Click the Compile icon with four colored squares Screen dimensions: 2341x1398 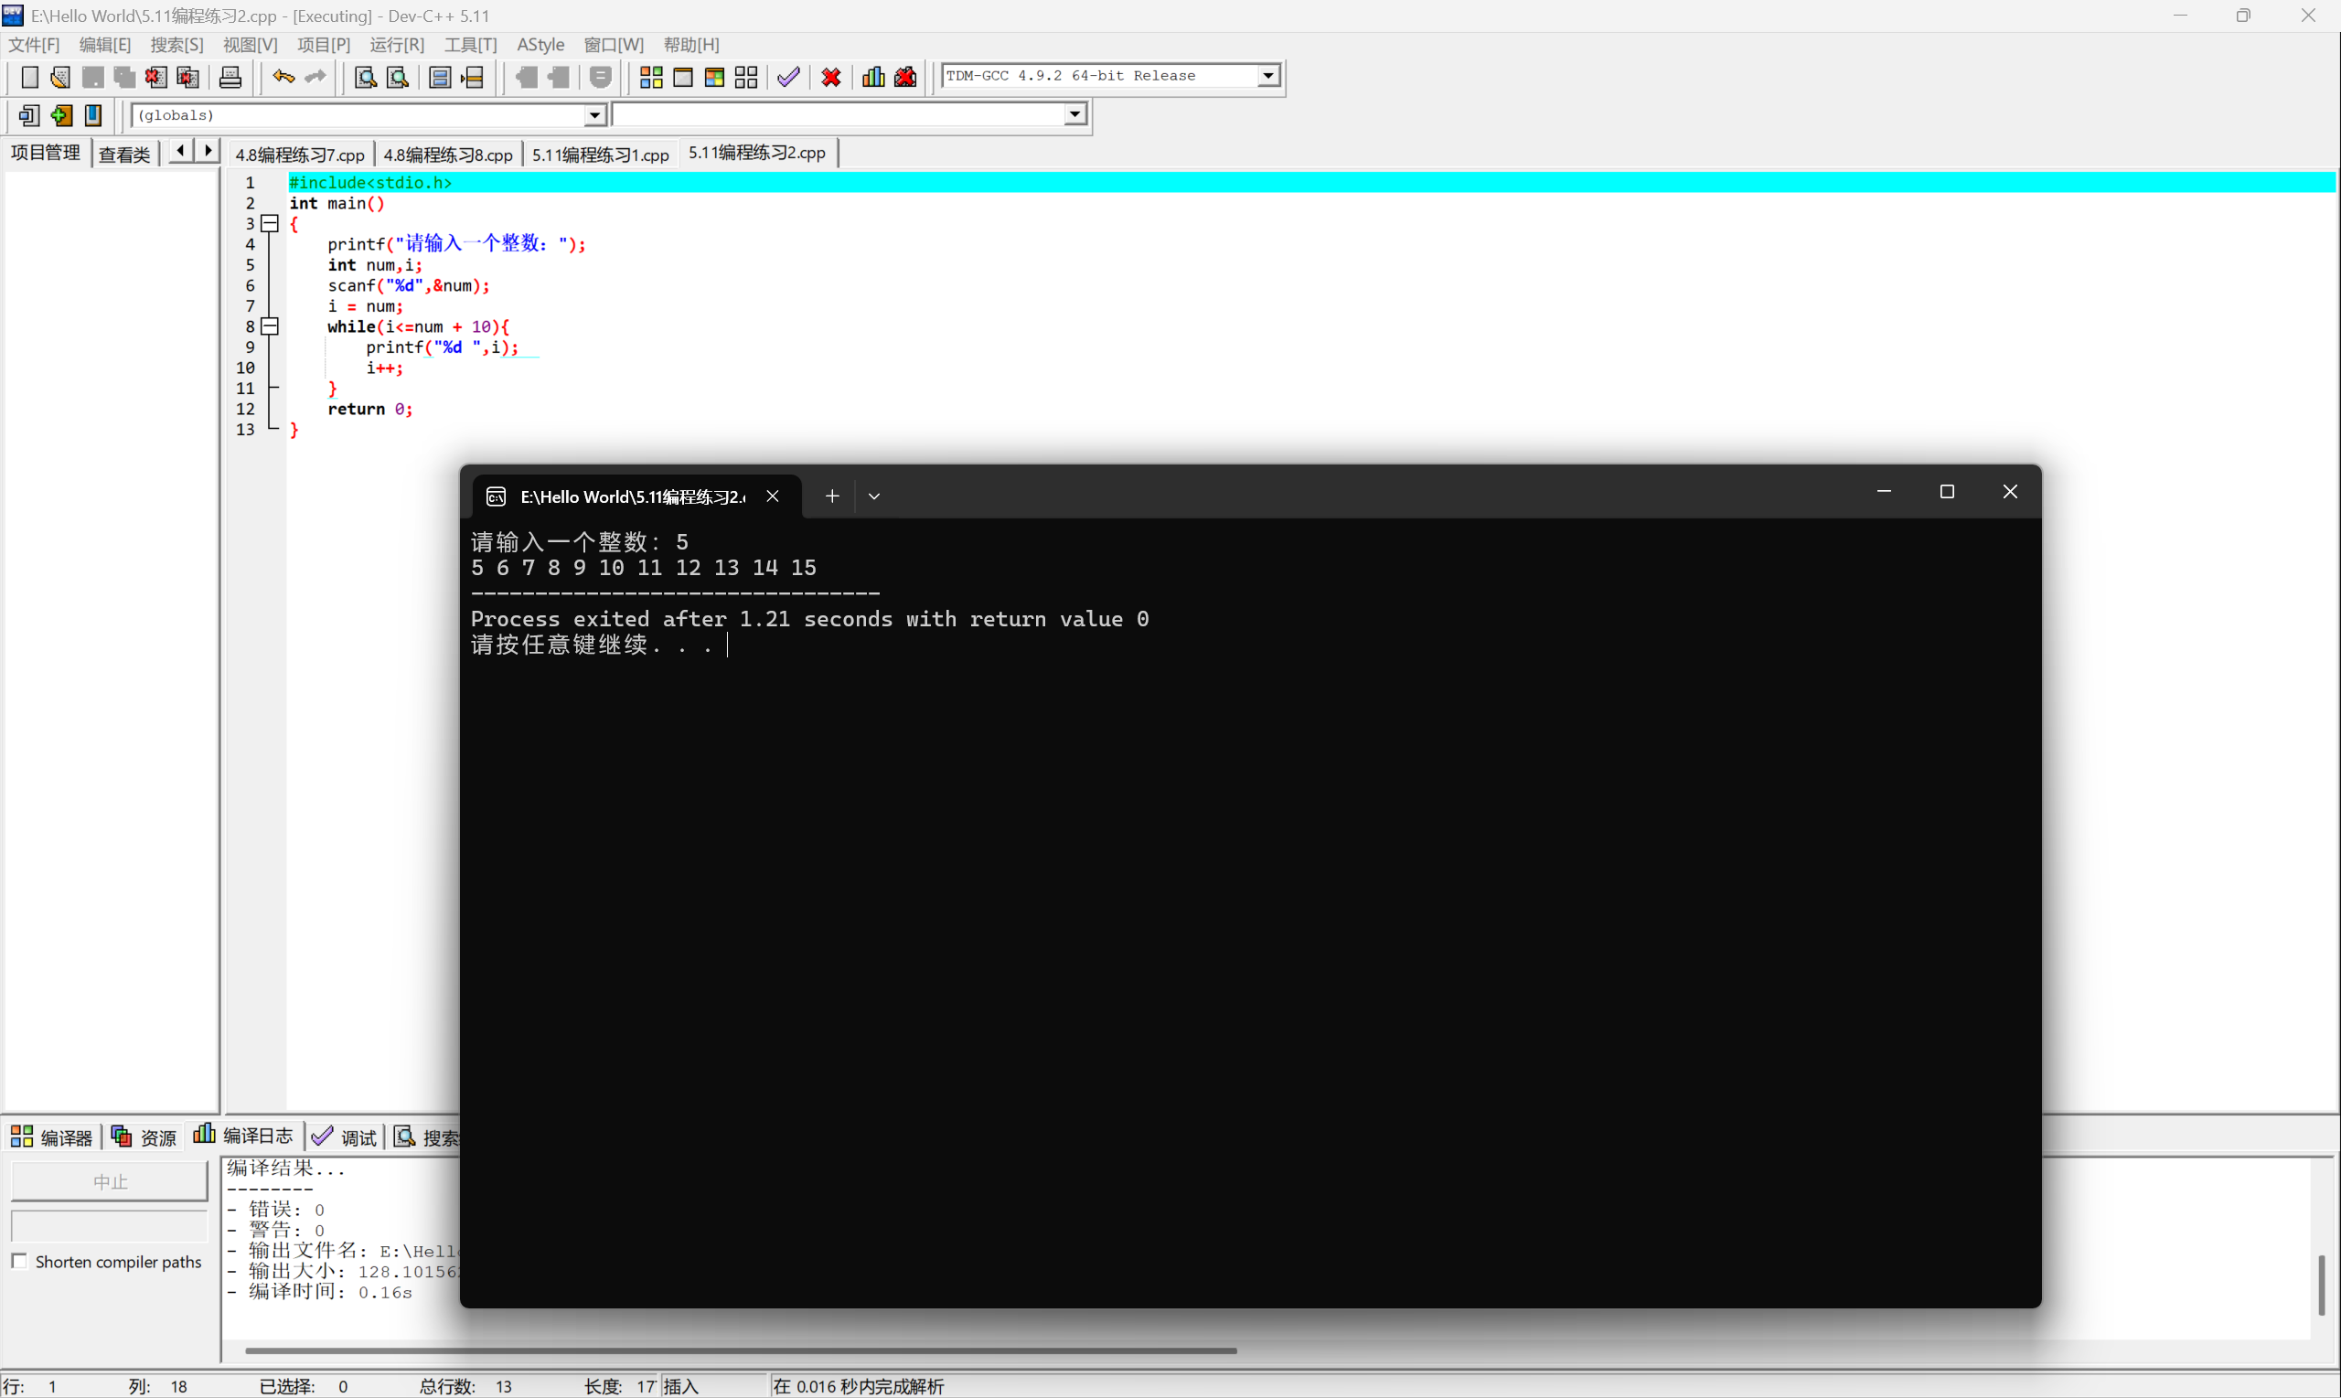[651, 77]
